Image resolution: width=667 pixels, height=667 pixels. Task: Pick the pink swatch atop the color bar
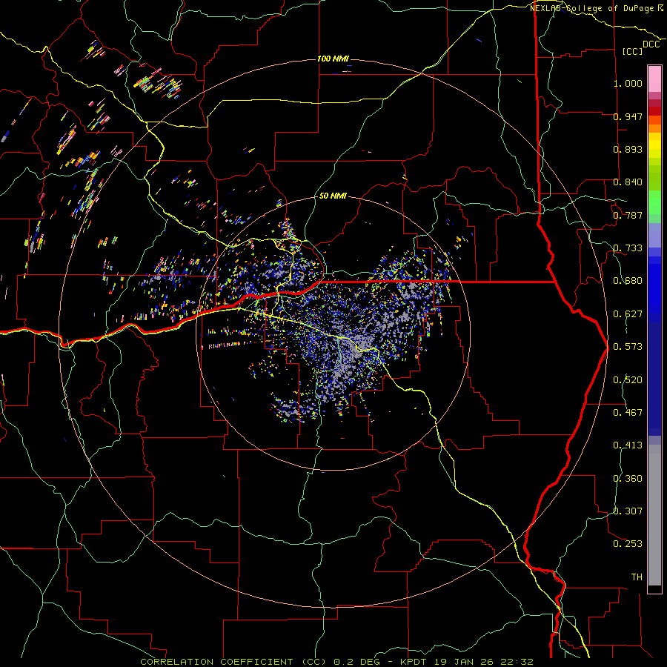click(654, 79)
